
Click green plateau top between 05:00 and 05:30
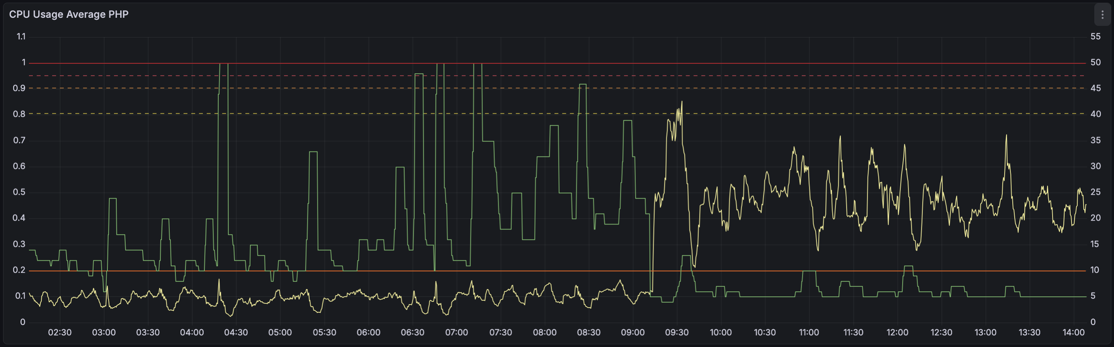point(313,152)
